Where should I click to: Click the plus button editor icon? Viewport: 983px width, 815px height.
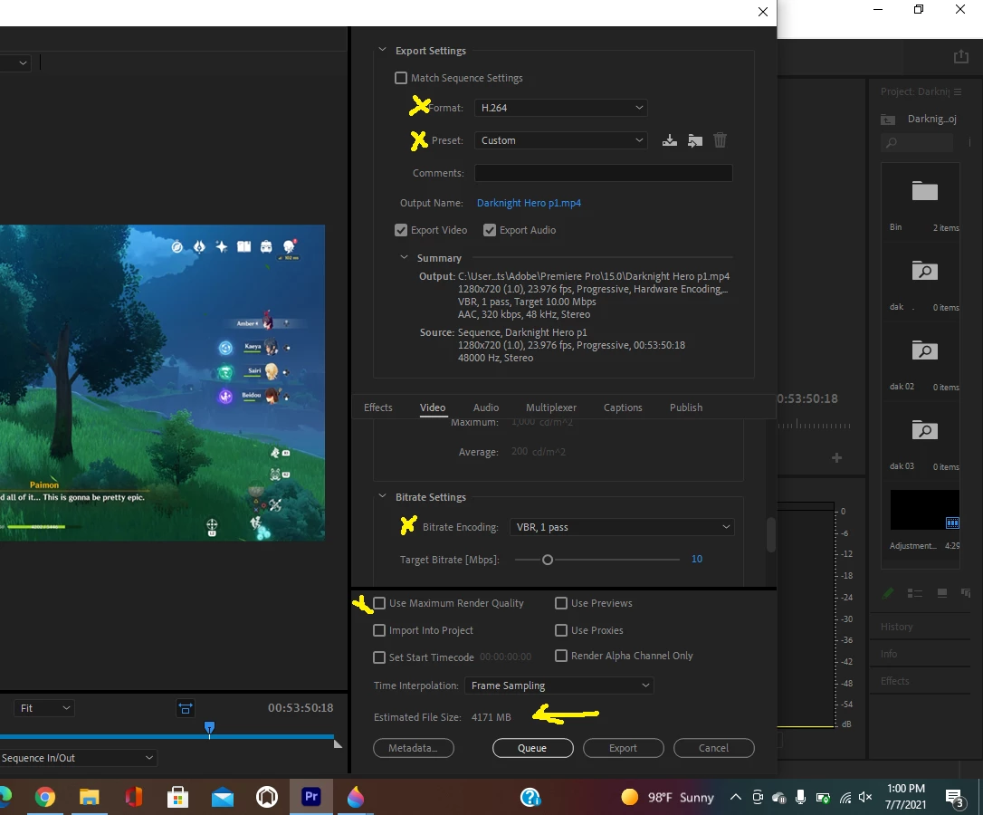tap(836, 458)
